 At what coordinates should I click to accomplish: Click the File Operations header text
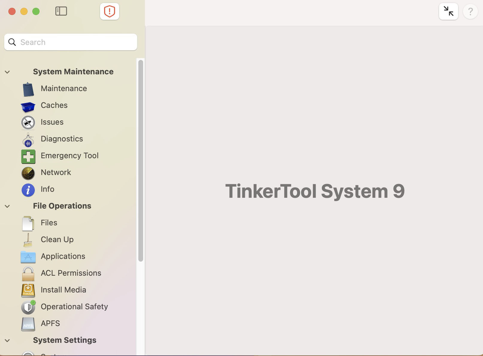click(62, 206)
